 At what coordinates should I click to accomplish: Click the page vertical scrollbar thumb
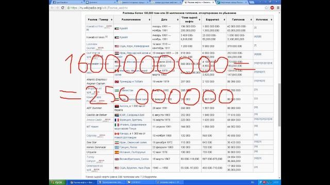pyautogui.click(x=279, y=105)
